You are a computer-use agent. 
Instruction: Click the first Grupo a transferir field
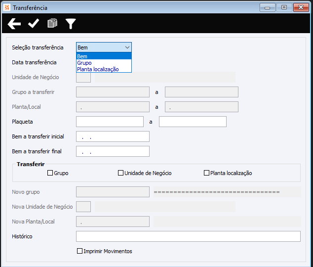point(113,92)
